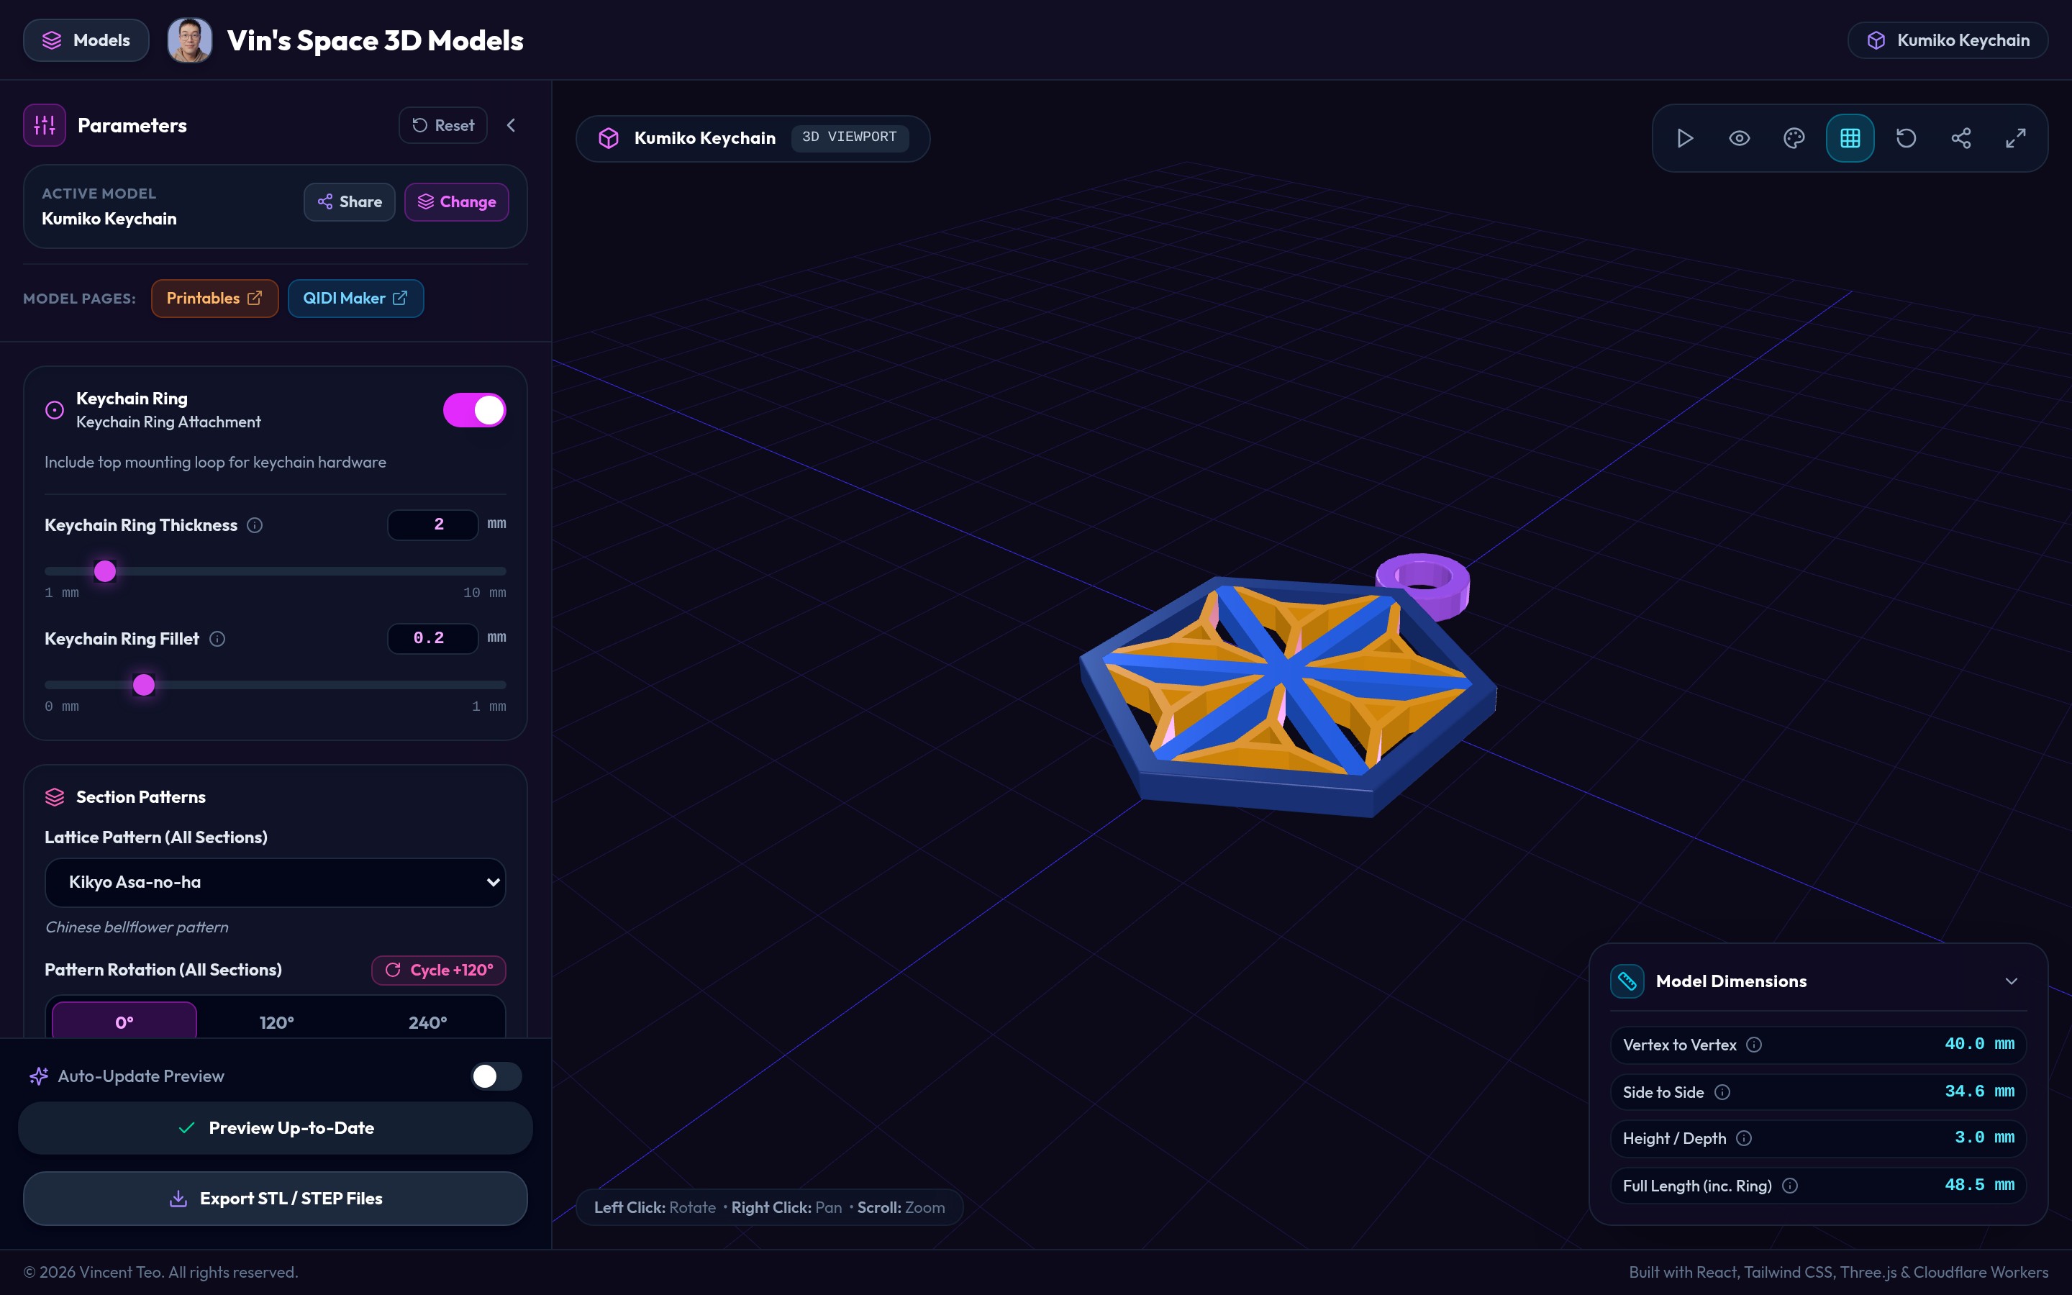The height and width of the screenshot is (1295, 2072).
Task: Open the color palette icon in viewport toolbar
Action: tap(1794, 138)
